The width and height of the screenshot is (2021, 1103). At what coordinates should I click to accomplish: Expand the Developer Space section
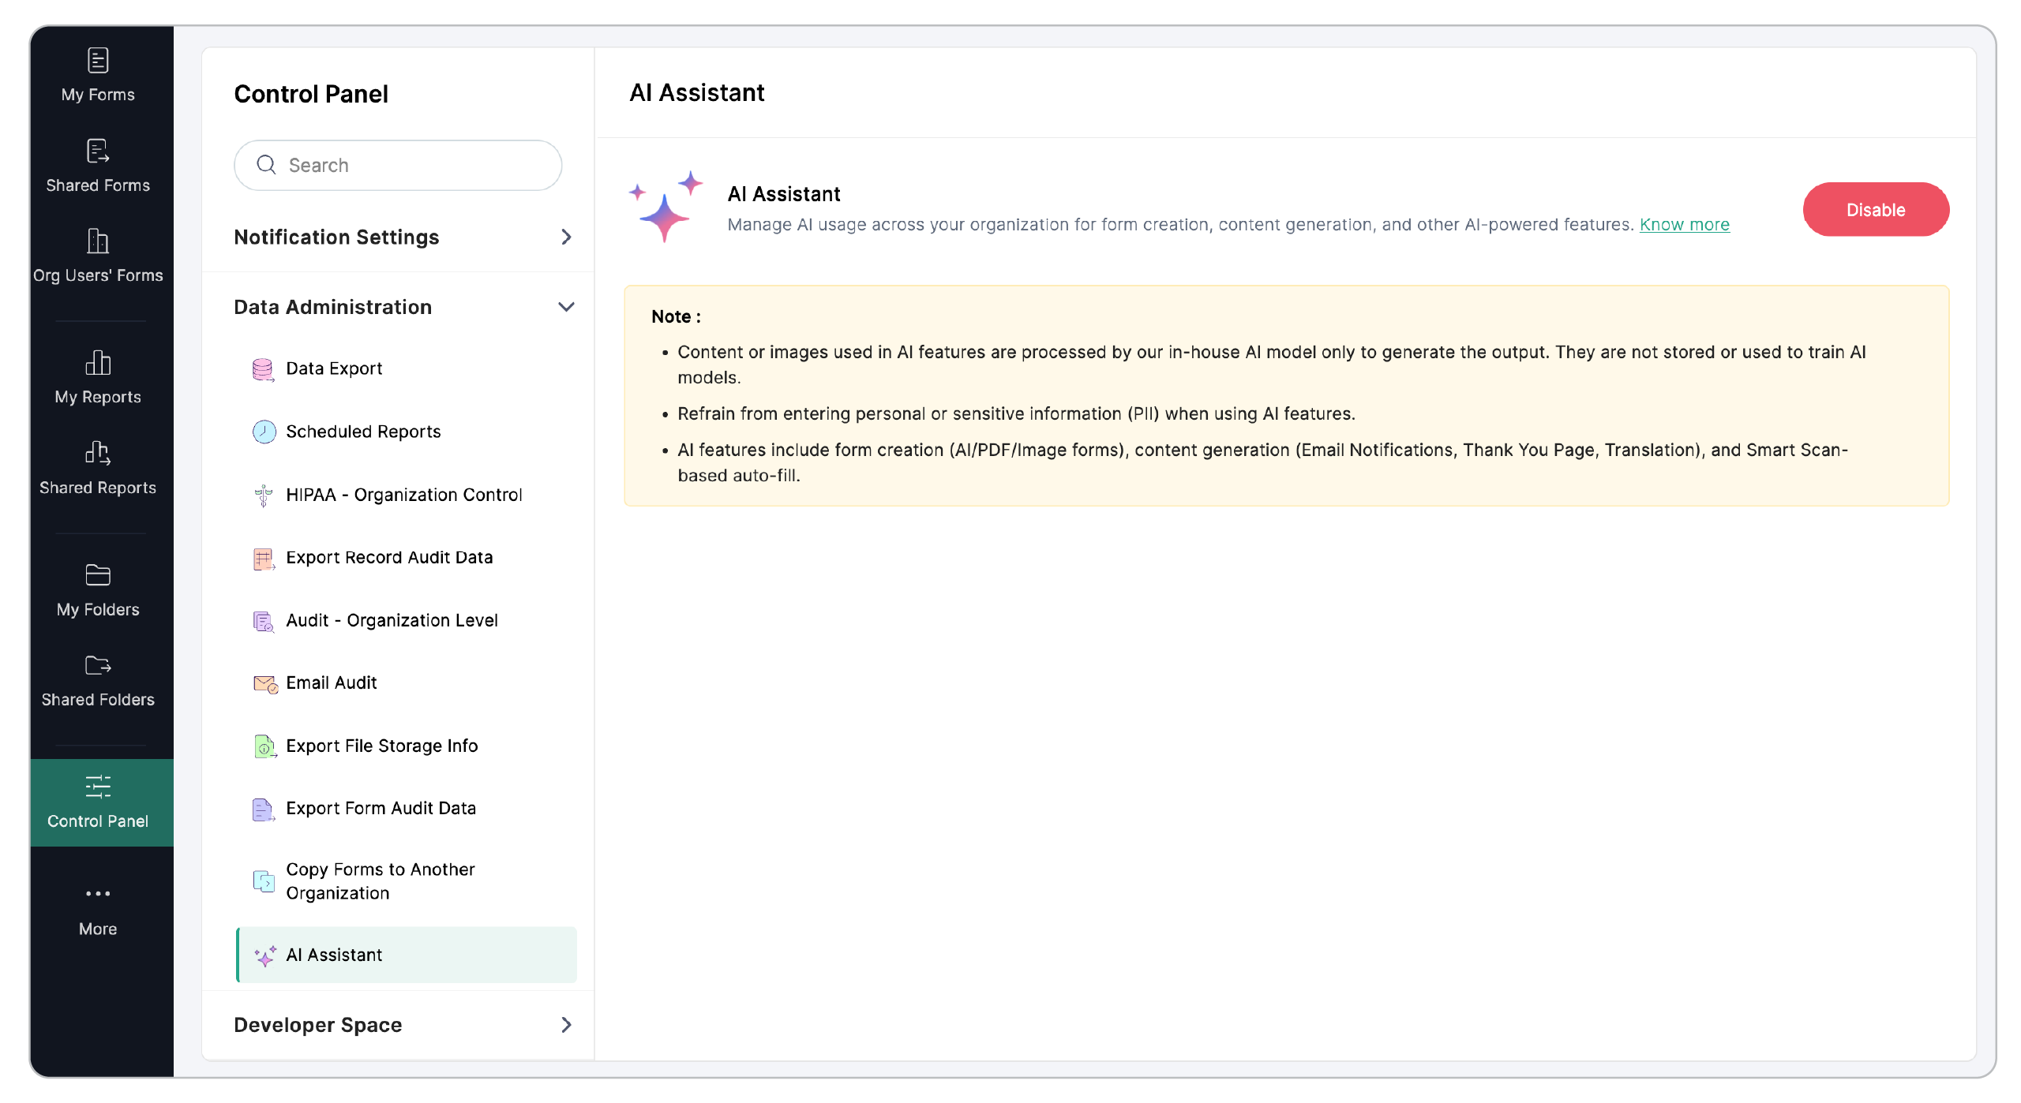pos(403,1025)
